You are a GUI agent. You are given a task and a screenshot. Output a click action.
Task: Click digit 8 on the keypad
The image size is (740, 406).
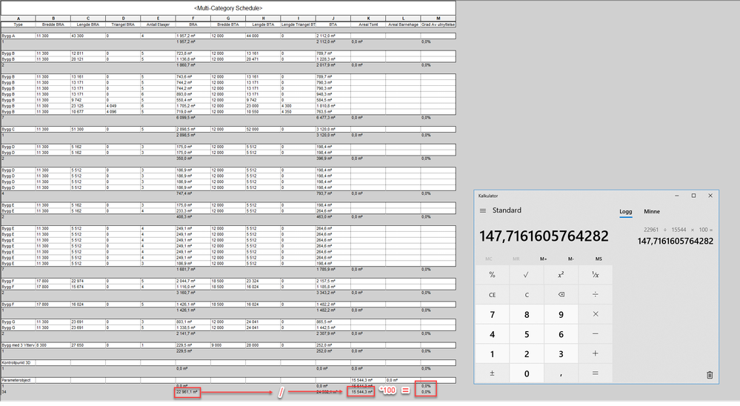527,314
